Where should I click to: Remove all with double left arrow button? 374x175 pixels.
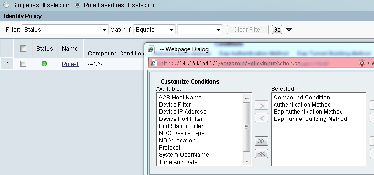point(262,153)
